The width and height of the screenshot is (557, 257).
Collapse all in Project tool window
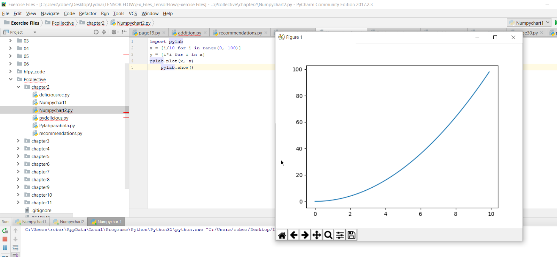point(104,32)
